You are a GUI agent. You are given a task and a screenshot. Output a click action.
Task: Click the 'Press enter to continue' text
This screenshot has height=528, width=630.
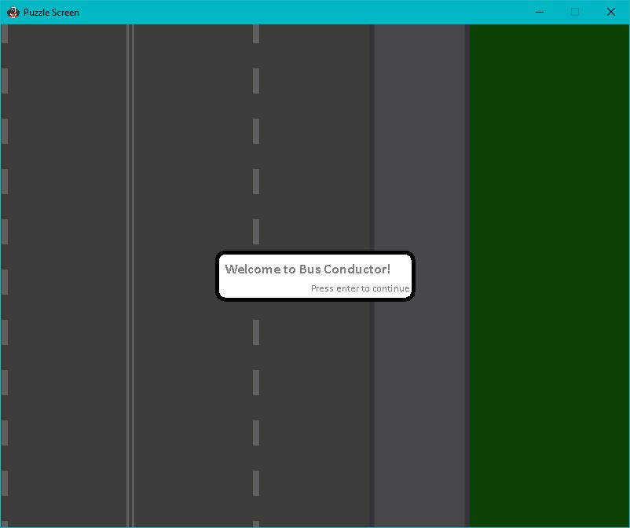[x=360, y=288]
